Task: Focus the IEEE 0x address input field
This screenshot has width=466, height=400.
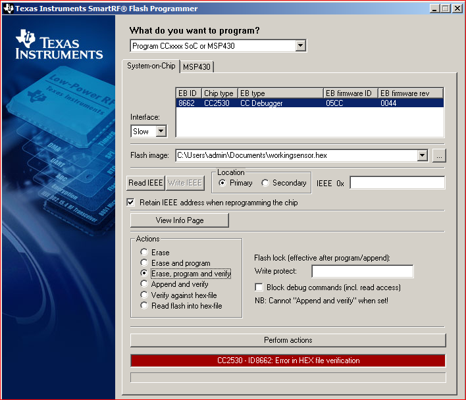Action: (397, 183)
